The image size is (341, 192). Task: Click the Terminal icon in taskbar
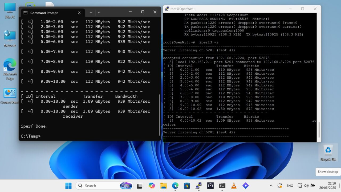click(x=222, y=186)
